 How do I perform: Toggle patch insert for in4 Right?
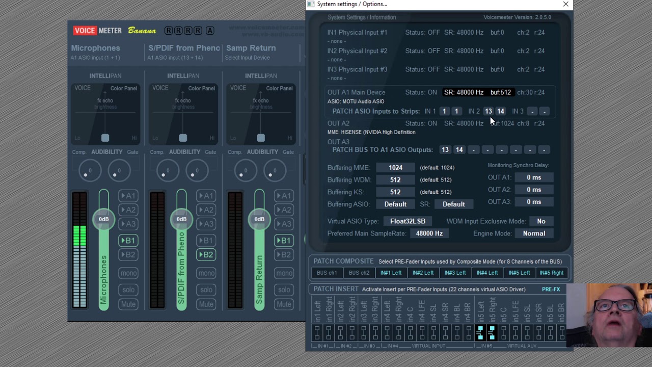(399, 333)
